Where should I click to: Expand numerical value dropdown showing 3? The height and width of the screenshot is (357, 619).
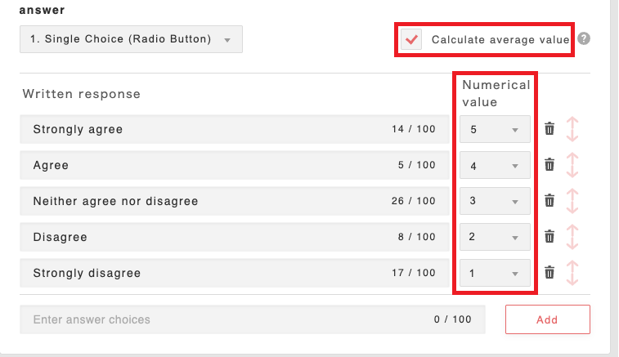point(494,201)
